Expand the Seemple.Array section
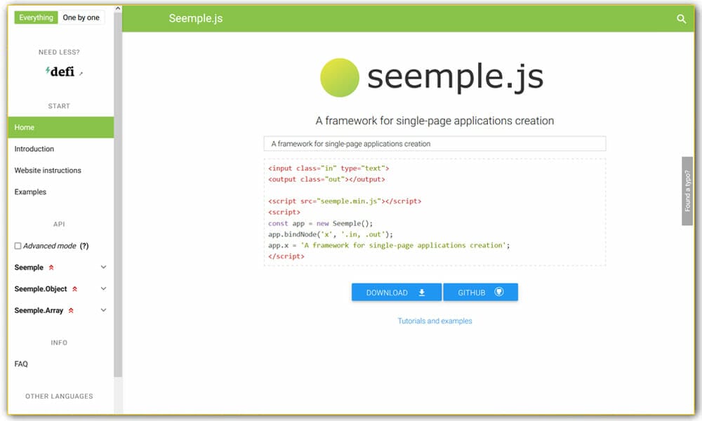This screenshot has width=702, height=421. tap(103, 310)
